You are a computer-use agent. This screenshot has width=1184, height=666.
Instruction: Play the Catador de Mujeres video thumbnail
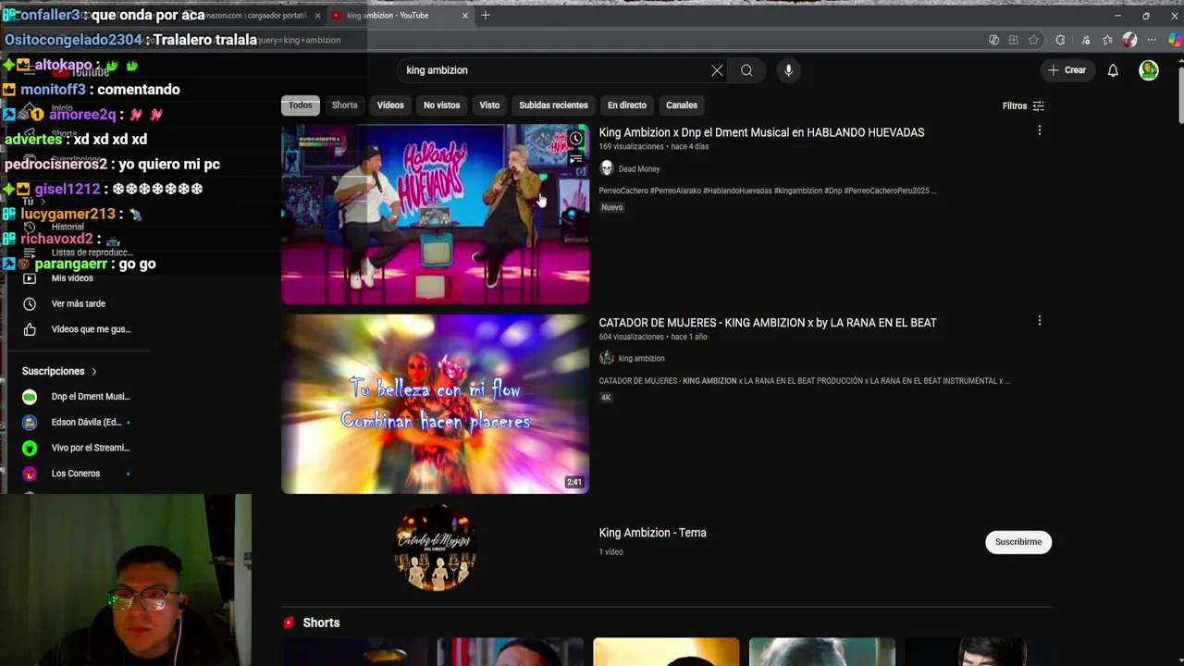click(x=435, y=403)
